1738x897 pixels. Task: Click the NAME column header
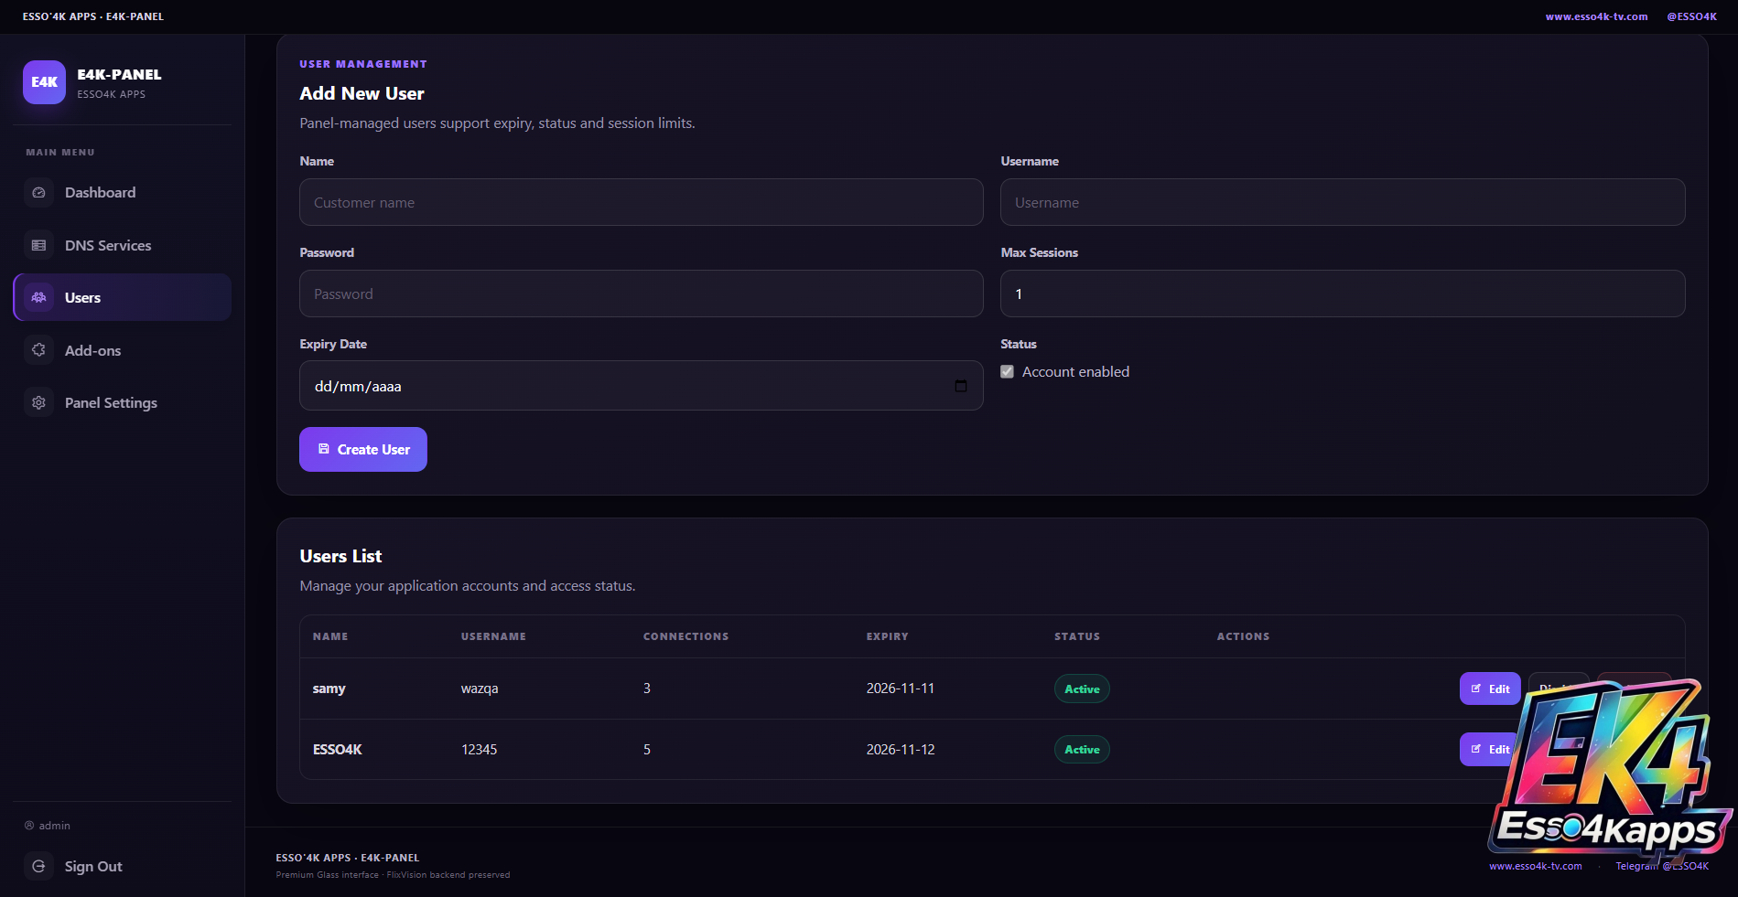pos(330,636)
